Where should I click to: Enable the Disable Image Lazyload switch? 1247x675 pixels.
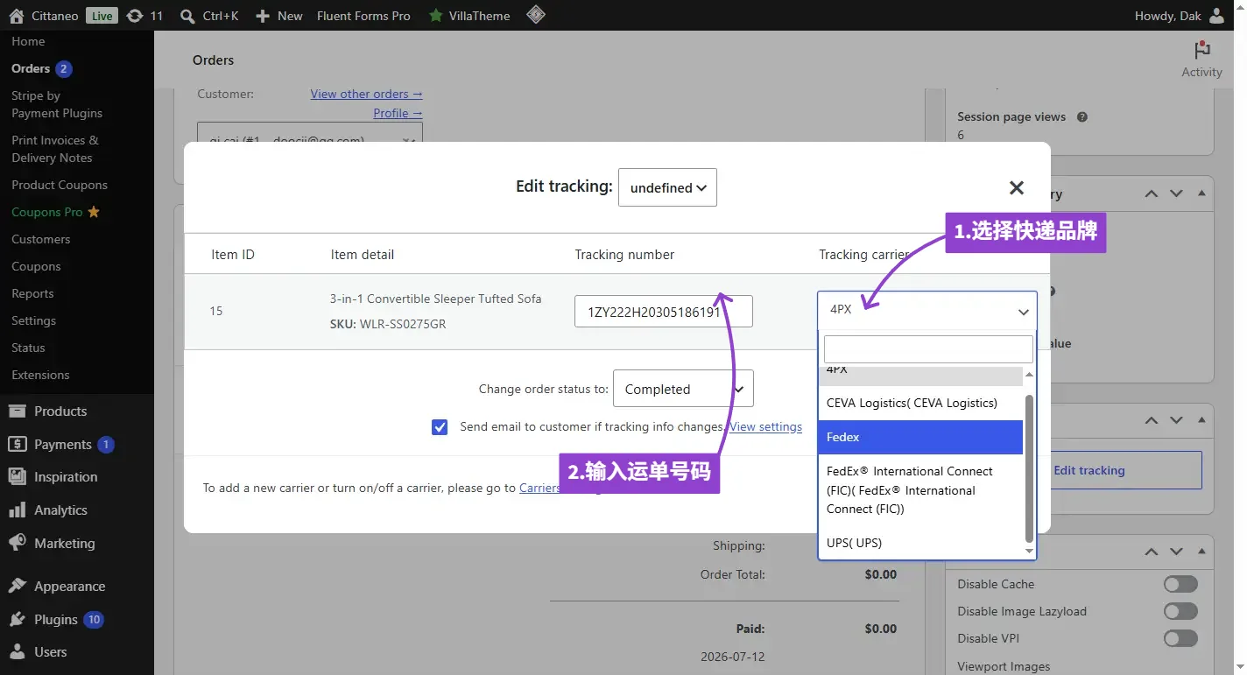tap(1180, 611)
